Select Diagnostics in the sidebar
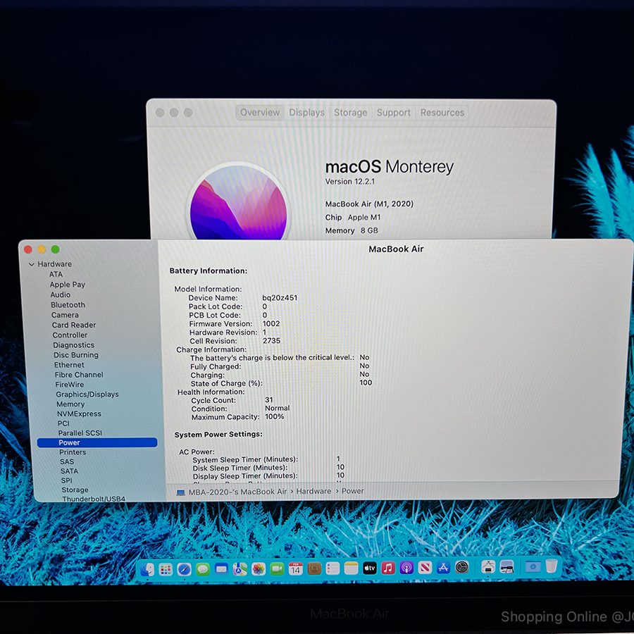This screenshot has width=634, height=634. 73,345
